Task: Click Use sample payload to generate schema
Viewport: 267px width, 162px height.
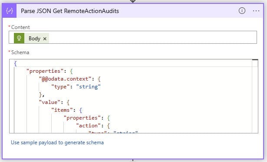Action: (57, 143)
